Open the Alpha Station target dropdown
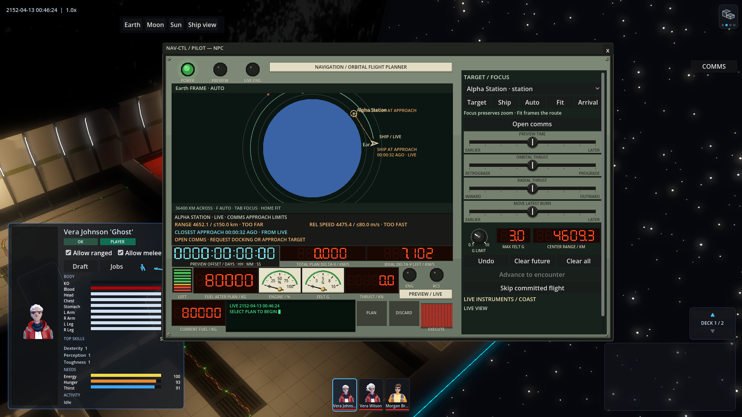Screen dimensions: 742x417 [x=533, y=89]
